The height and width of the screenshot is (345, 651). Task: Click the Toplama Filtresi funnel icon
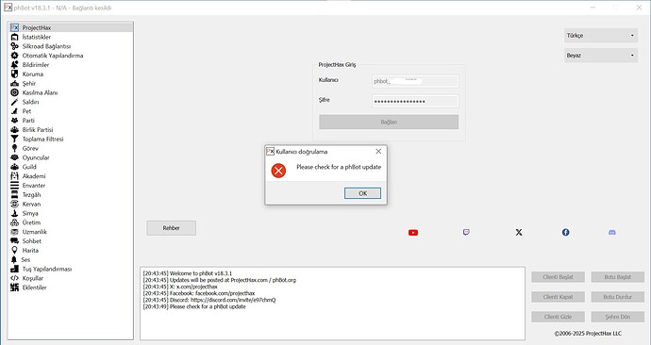pyautogui.click(x=14, y=139)
